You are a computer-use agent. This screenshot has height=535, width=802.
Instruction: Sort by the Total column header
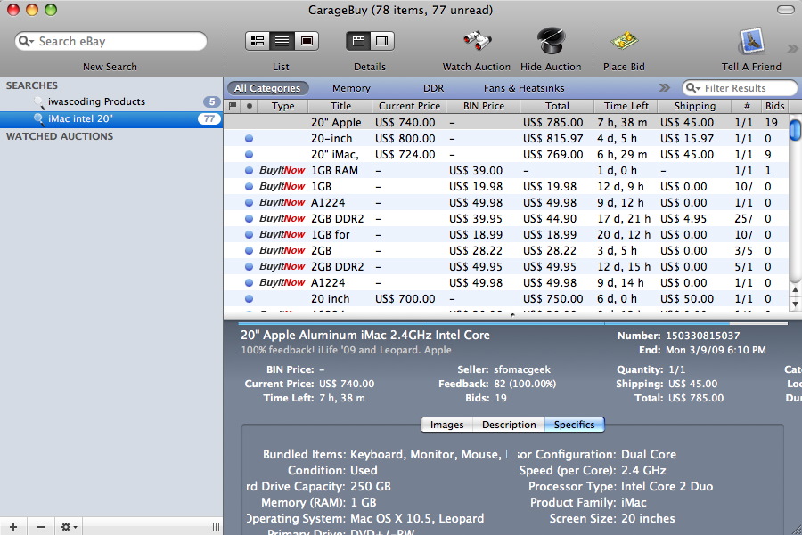557,106
